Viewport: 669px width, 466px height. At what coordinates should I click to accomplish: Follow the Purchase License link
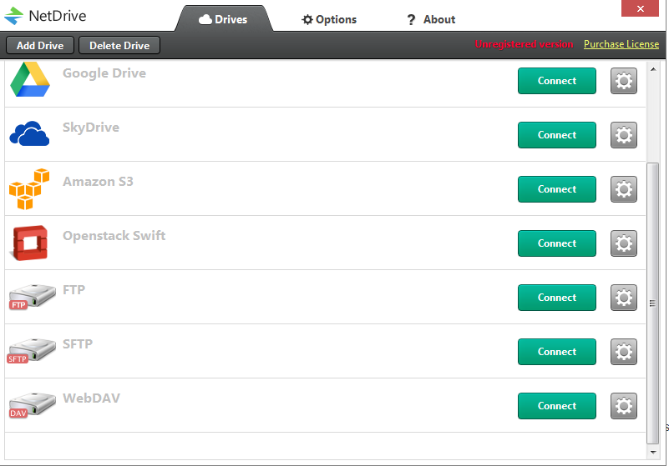(621, 44)
